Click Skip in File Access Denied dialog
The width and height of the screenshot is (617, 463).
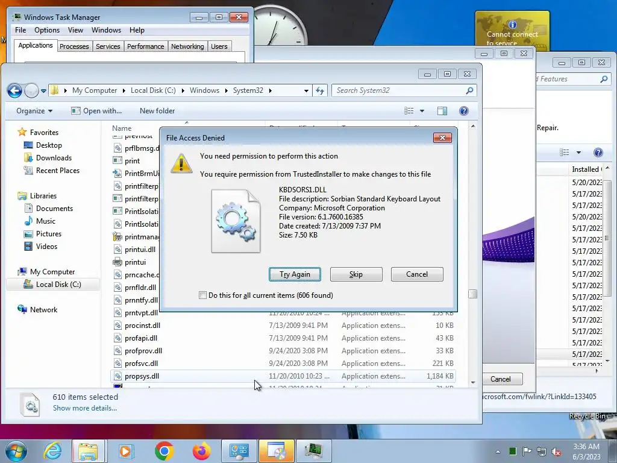(356, 274)
